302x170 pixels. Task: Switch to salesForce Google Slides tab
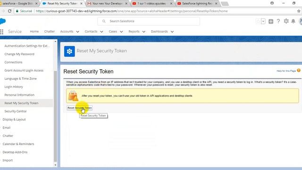18,3
